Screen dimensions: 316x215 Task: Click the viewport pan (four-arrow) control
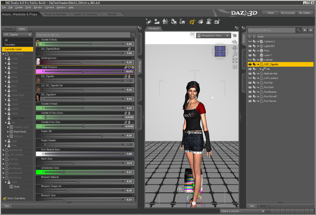coord(234,48)
